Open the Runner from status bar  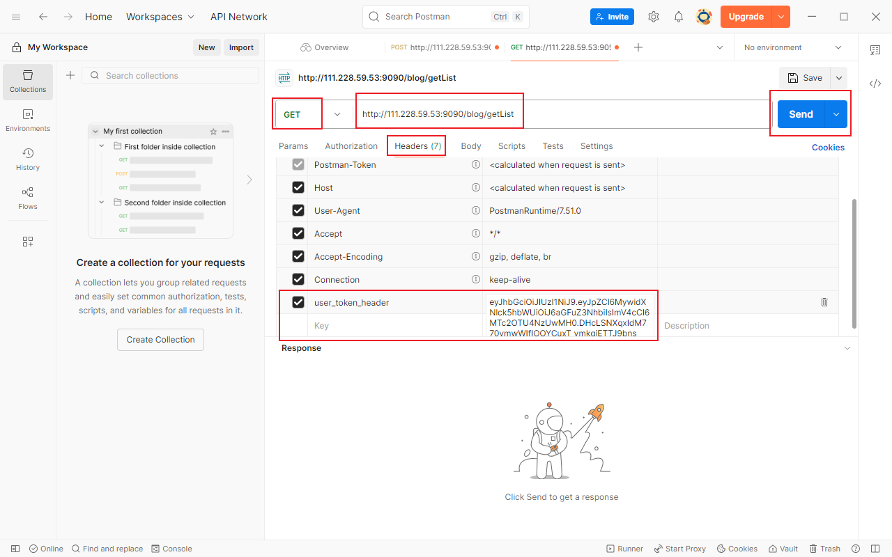coord(625,549)
